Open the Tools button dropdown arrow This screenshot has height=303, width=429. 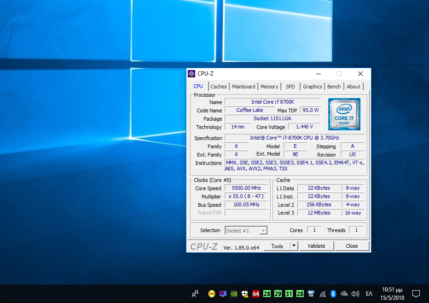click(294, 246)
